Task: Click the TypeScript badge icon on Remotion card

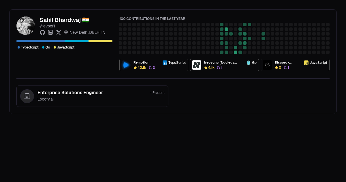Action: (x=165, y=63)
